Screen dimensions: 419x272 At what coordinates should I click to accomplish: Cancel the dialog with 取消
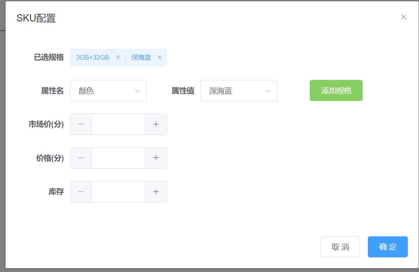point(340,247)
